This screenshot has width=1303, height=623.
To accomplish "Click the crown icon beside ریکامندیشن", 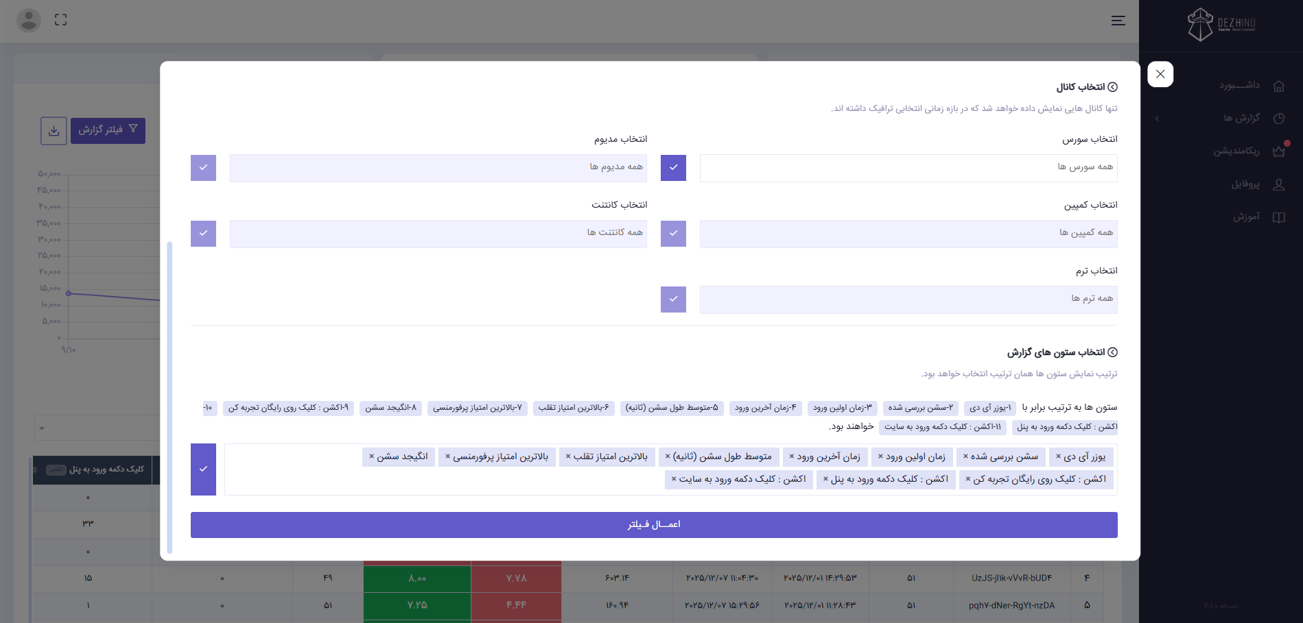I will pyautogui.click(x=1279, y=151).
